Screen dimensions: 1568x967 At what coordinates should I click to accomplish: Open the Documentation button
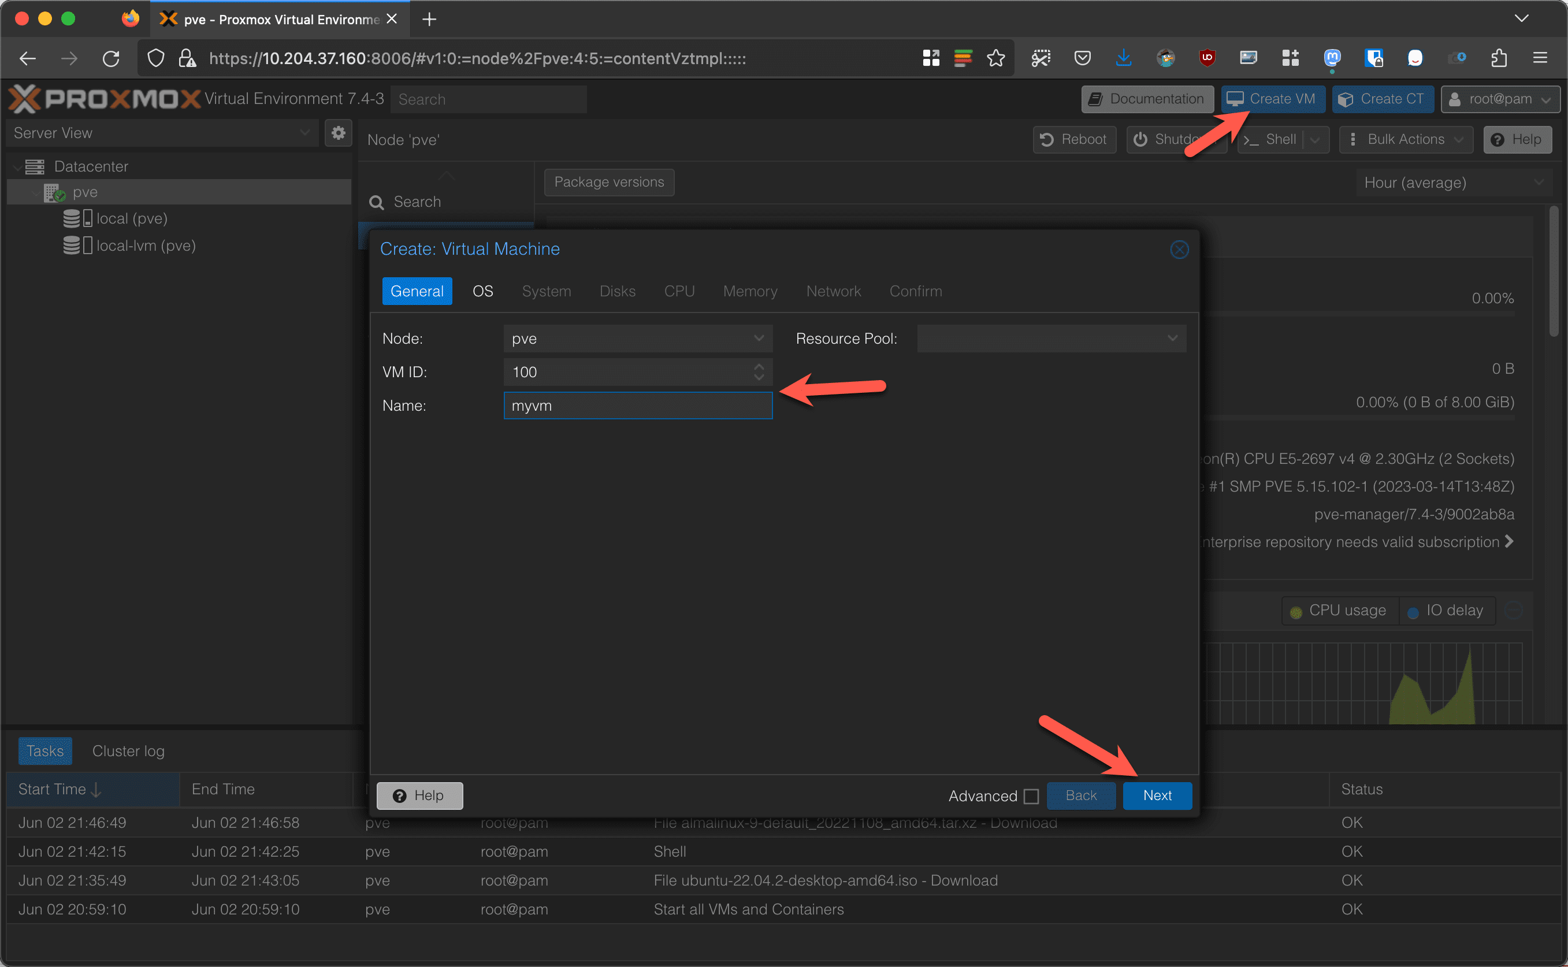1147,99
